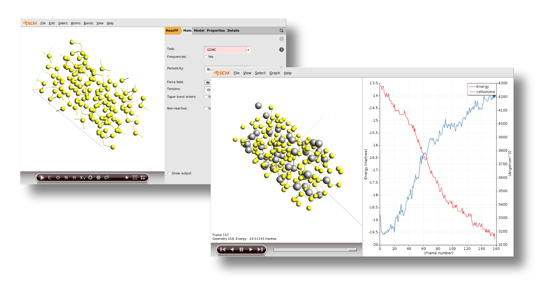The width and height of the screenshot is (535, 285).
Task: Select the Carbon atom tool
Action: 49,177
